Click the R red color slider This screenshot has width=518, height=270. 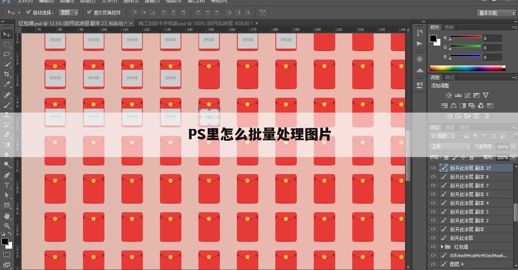[x=464, y=37]
